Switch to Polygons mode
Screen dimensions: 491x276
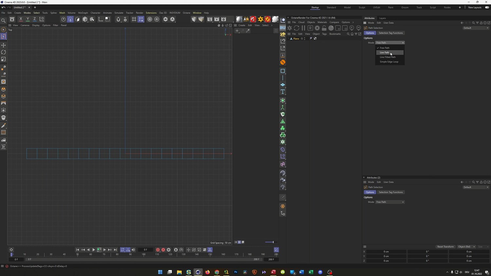tap(78, 19)
